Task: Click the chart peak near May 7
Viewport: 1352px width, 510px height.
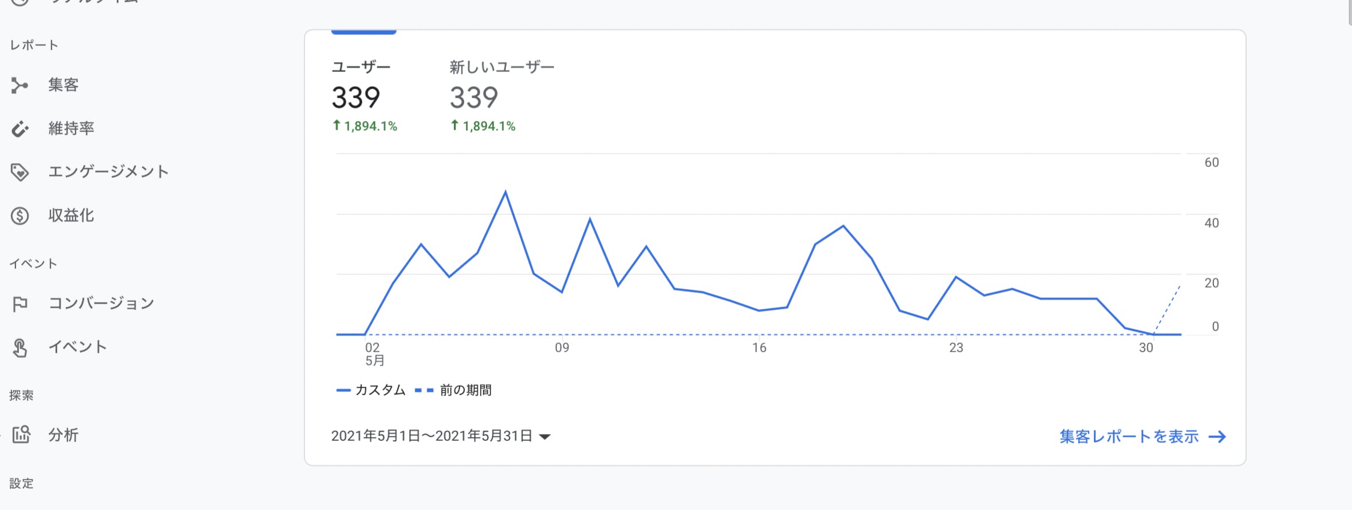Action: pos(505,192)
